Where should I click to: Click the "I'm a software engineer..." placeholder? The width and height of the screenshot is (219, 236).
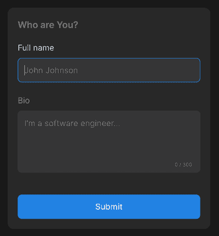pyautogui.click(x=72, y=124)
